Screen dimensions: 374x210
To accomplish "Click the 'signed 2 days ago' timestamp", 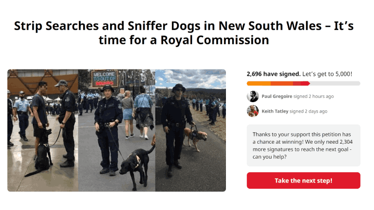I will [x=309, y=111].
